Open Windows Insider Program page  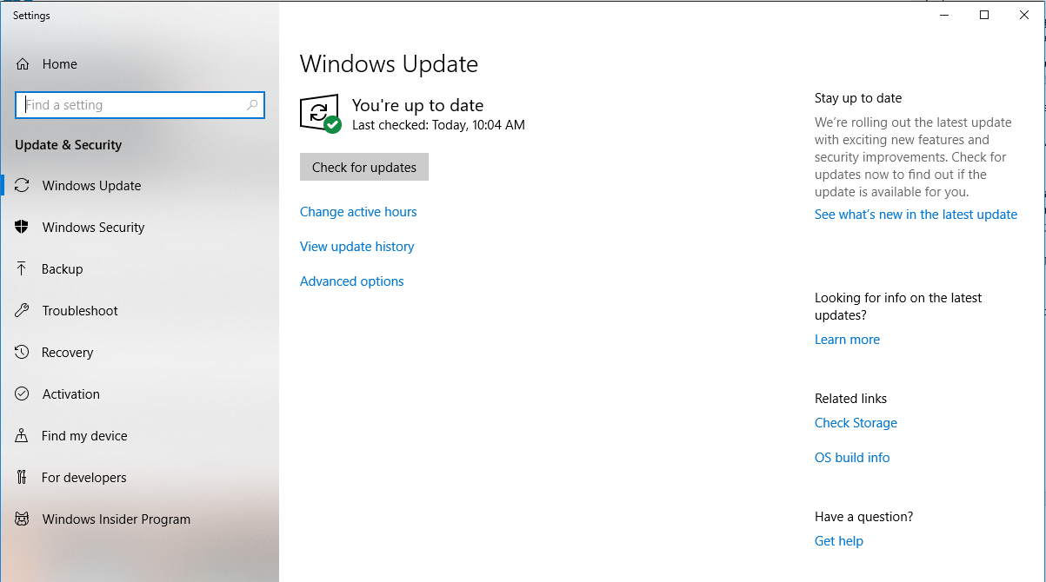(x=139, y=519)
